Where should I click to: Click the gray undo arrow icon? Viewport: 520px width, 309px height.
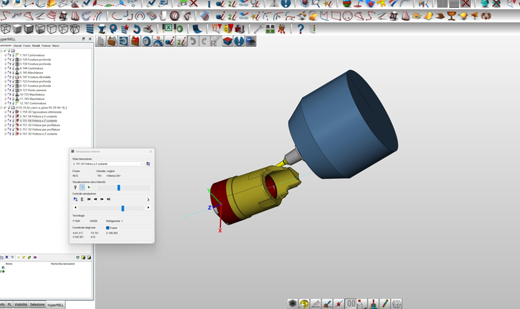pyautogui.click(x=192, y=41)
